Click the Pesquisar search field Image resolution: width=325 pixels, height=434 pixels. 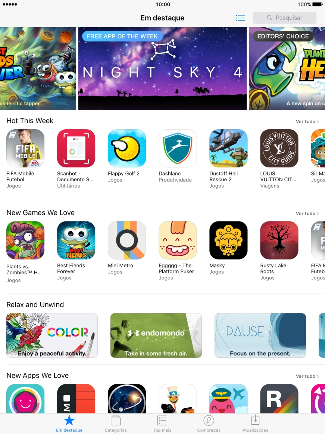[x=285, y=18]
